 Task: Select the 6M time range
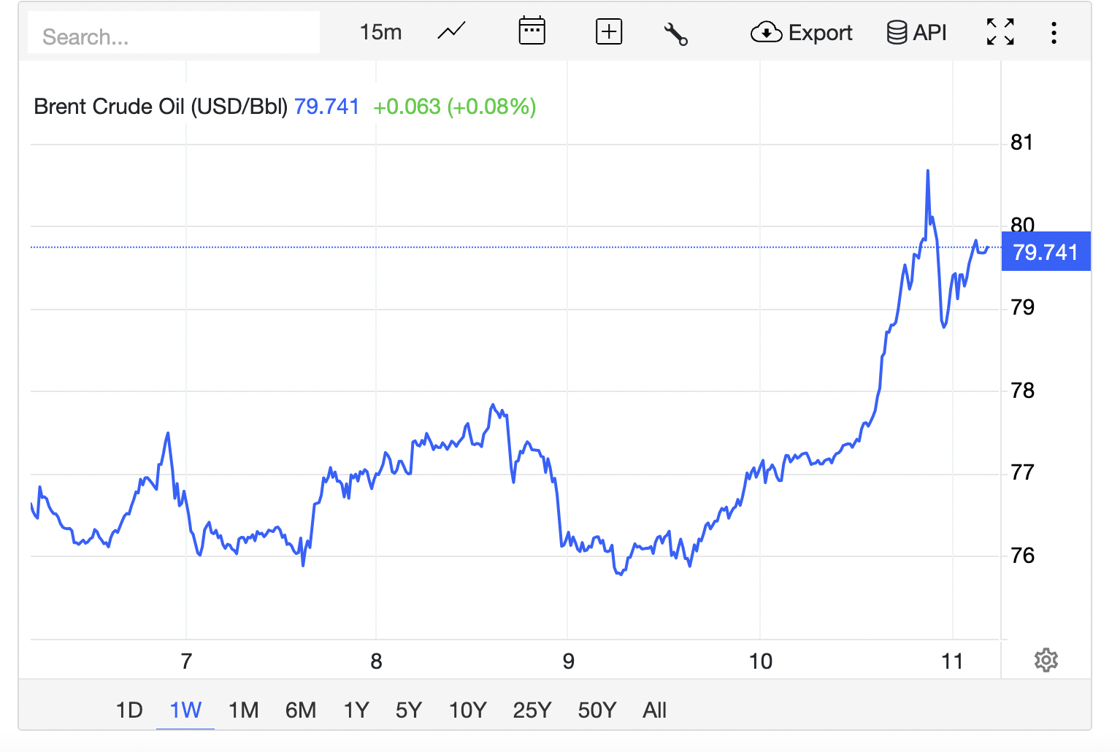(301, 710)
